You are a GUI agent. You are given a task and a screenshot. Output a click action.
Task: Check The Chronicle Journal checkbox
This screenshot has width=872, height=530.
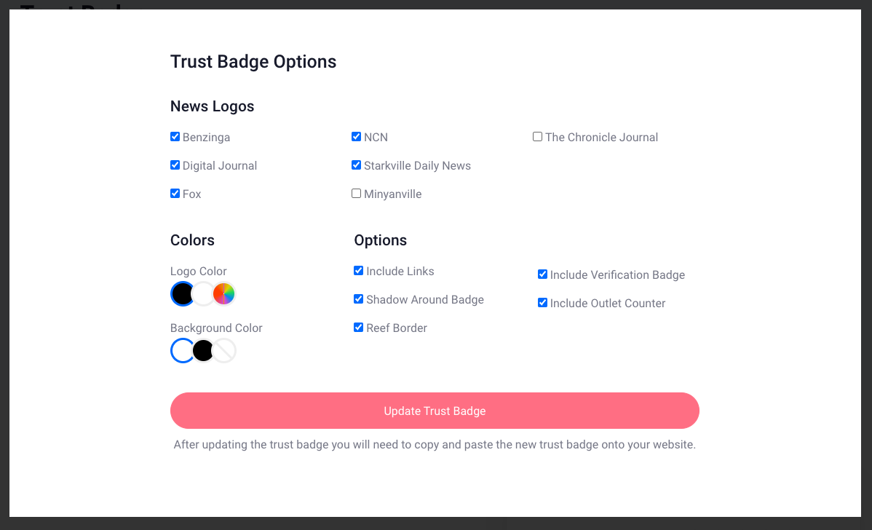point(538,137)
